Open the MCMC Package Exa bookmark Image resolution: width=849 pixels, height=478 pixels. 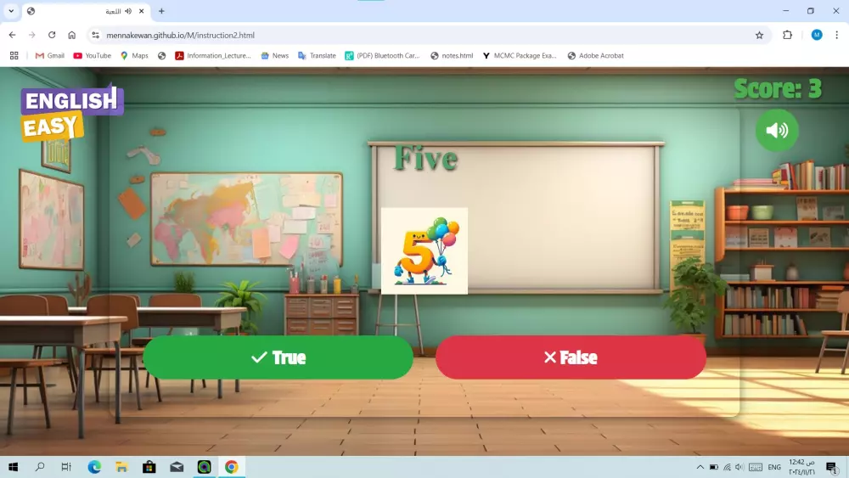[520, 56]
